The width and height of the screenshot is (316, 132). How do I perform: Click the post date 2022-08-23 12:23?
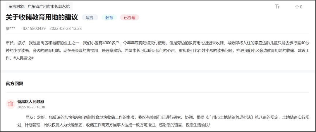pyautogui.click(x=66, y=29)
